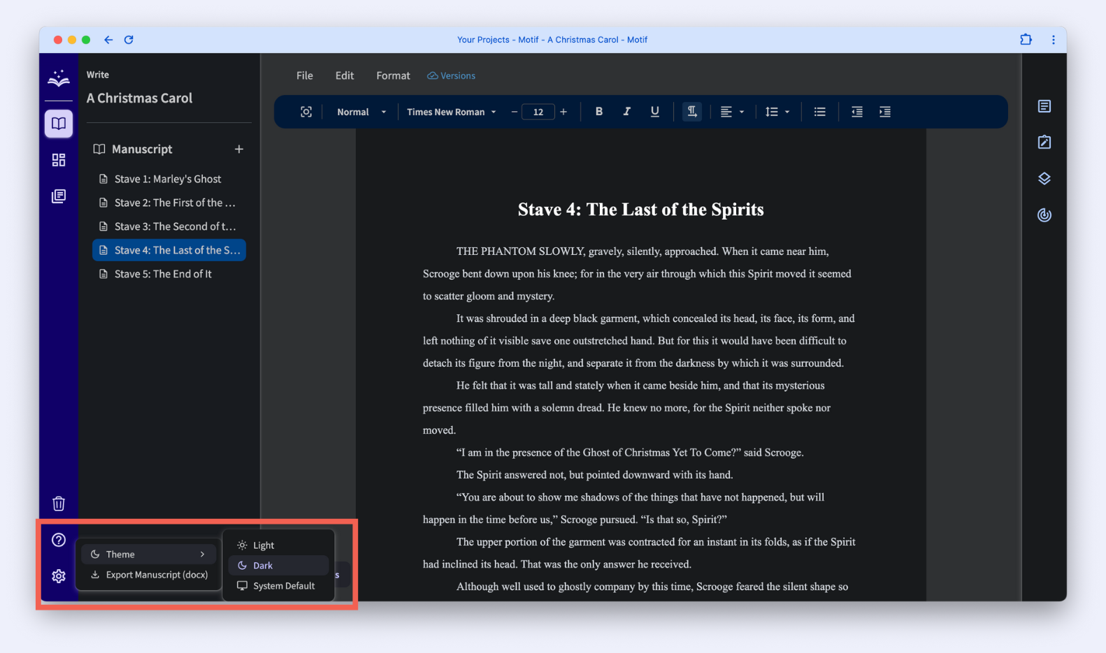This screenshot has width=1106, height=653.
Task: Open the notes panel icon on right
Action: tap(1044, 106)
